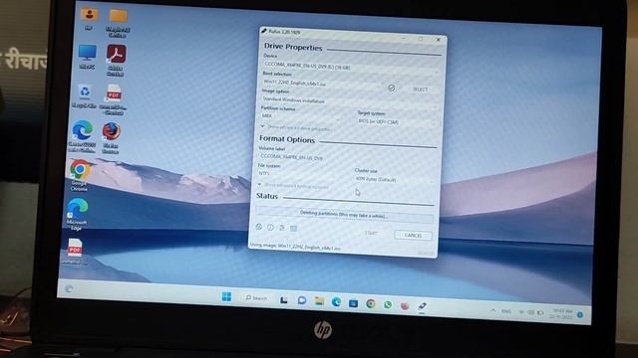Click the ENG language indicator
The width and height of the screenshot is (638, 358).
506,311
